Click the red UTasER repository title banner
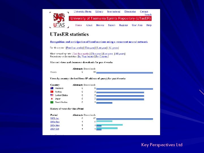 (110, 18)
